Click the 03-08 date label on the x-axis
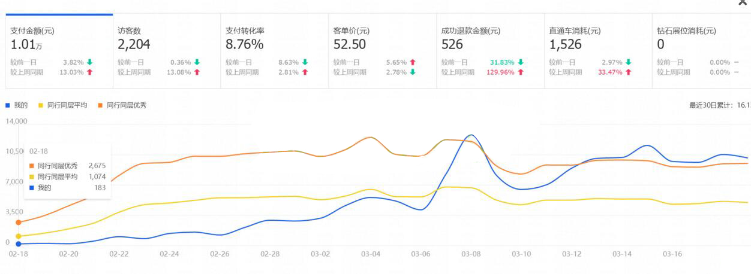 [x=471, y=254]
